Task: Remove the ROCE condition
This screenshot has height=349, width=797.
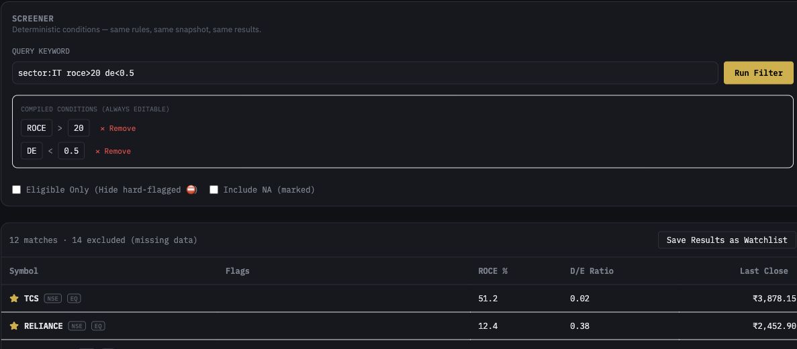Action: tap(118, 128)
